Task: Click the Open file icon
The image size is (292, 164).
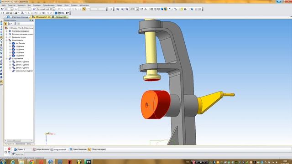Action: pos(7,13)
